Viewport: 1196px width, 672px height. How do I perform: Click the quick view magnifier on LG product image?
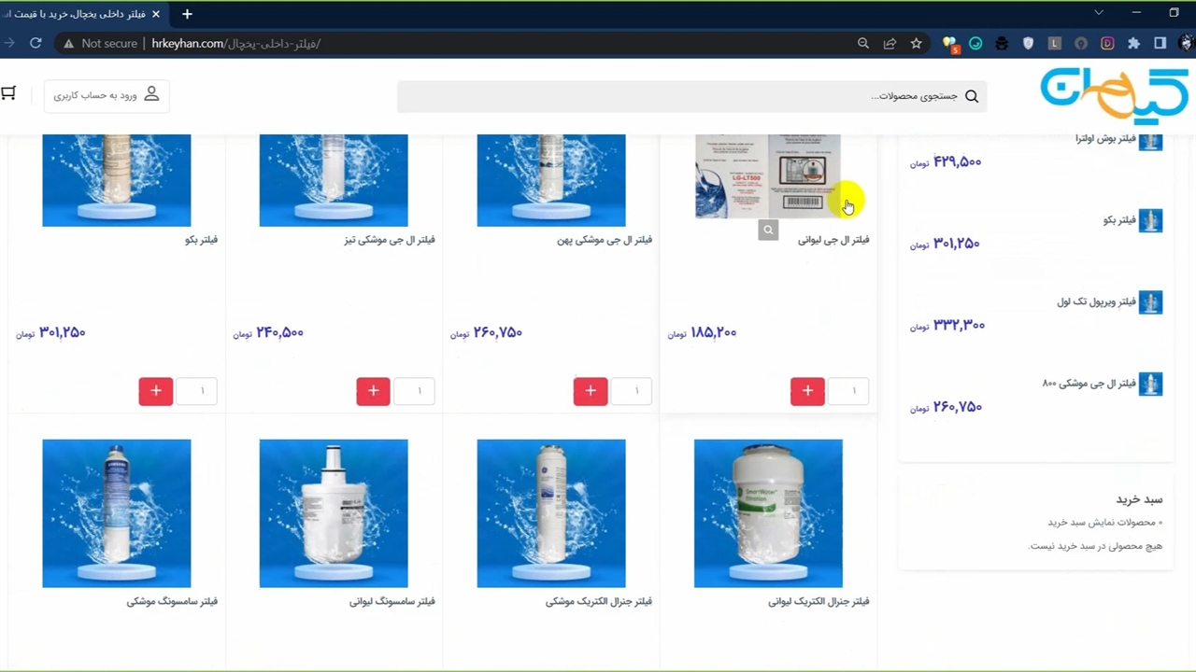(768, 231)
